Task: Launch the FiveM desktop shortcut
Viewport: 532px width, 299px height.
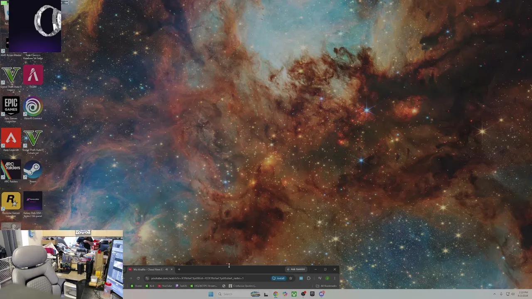Action: [33, 77]
